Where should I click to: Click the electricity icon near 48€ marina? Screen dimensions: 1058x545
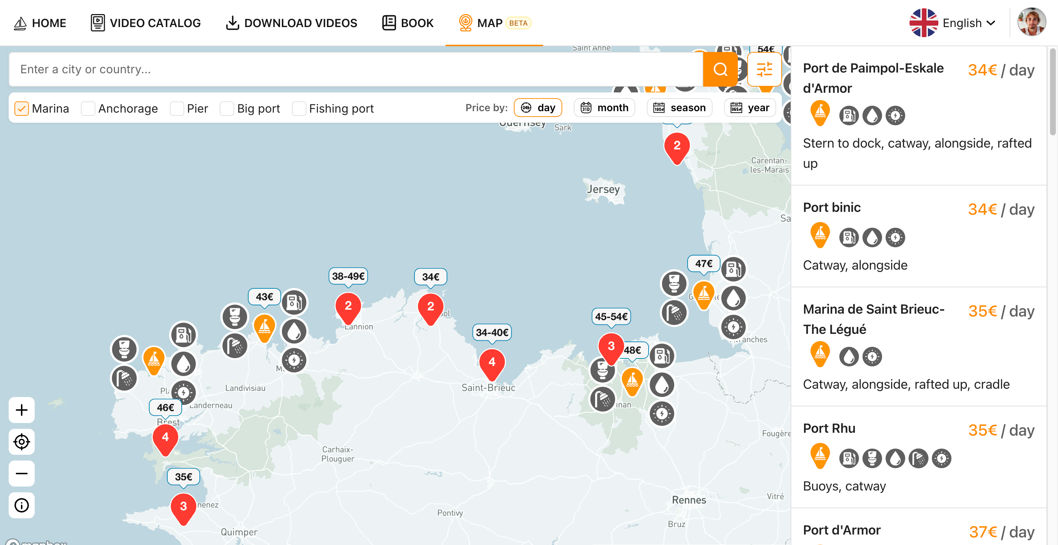point(662,413)
